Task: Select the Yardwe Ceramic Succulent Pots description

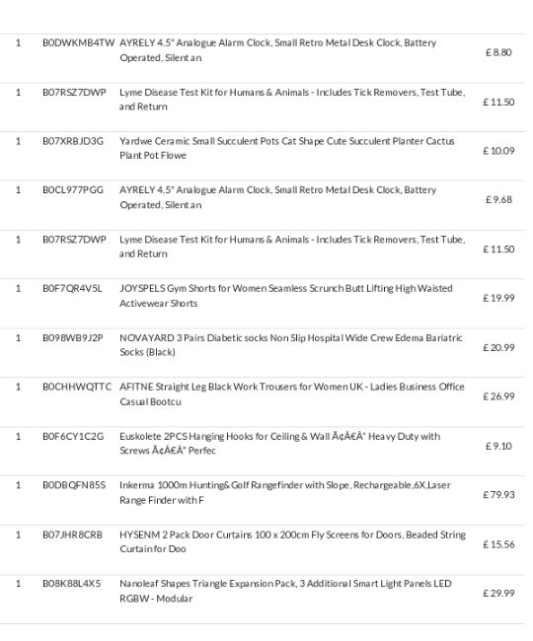Action: 287,148
